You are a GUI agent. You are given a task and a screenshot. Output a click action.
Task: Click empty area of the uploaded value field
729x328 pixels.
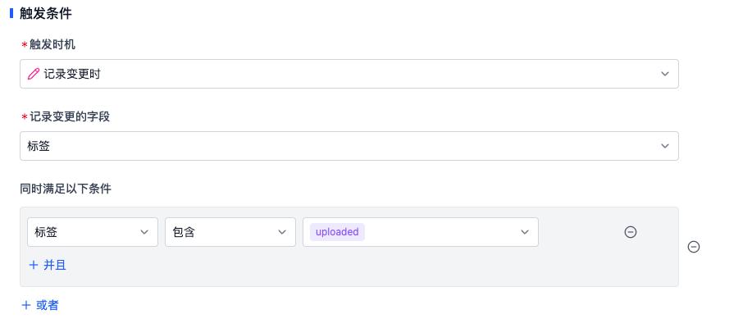pos(442,232)
